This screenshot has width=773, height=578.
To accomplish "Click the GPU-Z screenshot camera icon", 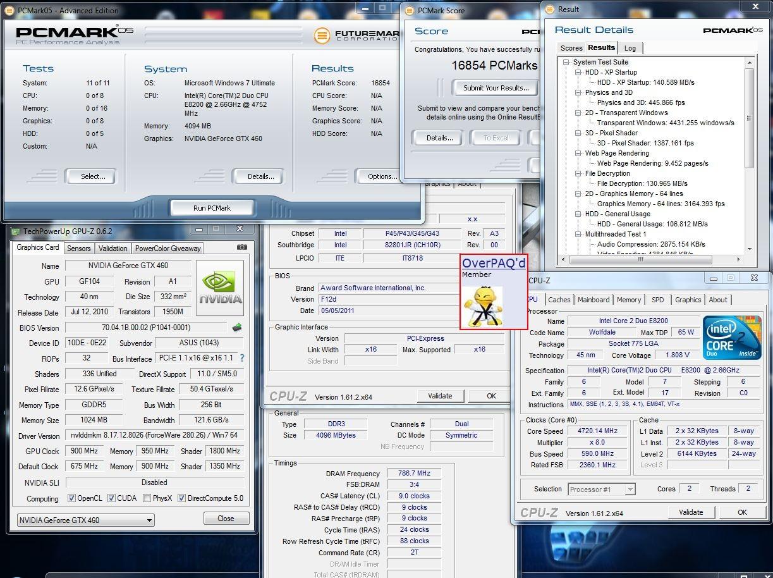I will point(241,247).
